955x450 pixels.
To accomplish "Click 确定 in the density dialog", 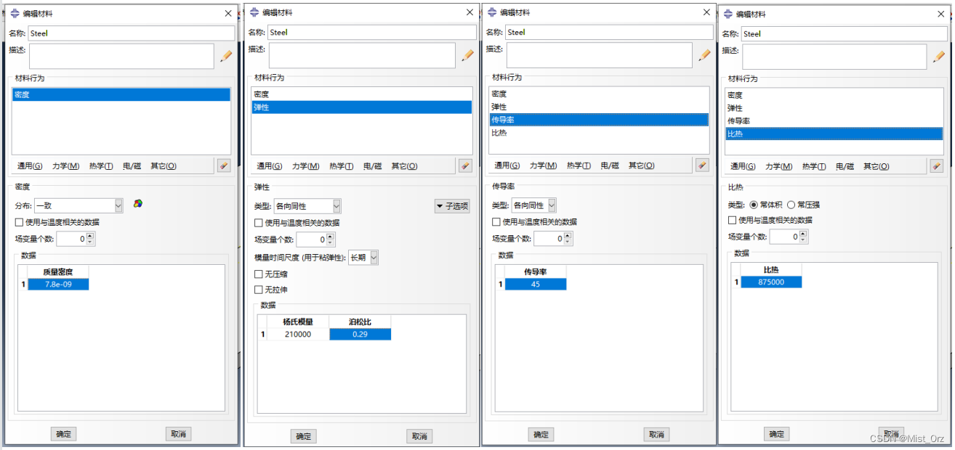I will pyautogui.click(x=63, y=434).
